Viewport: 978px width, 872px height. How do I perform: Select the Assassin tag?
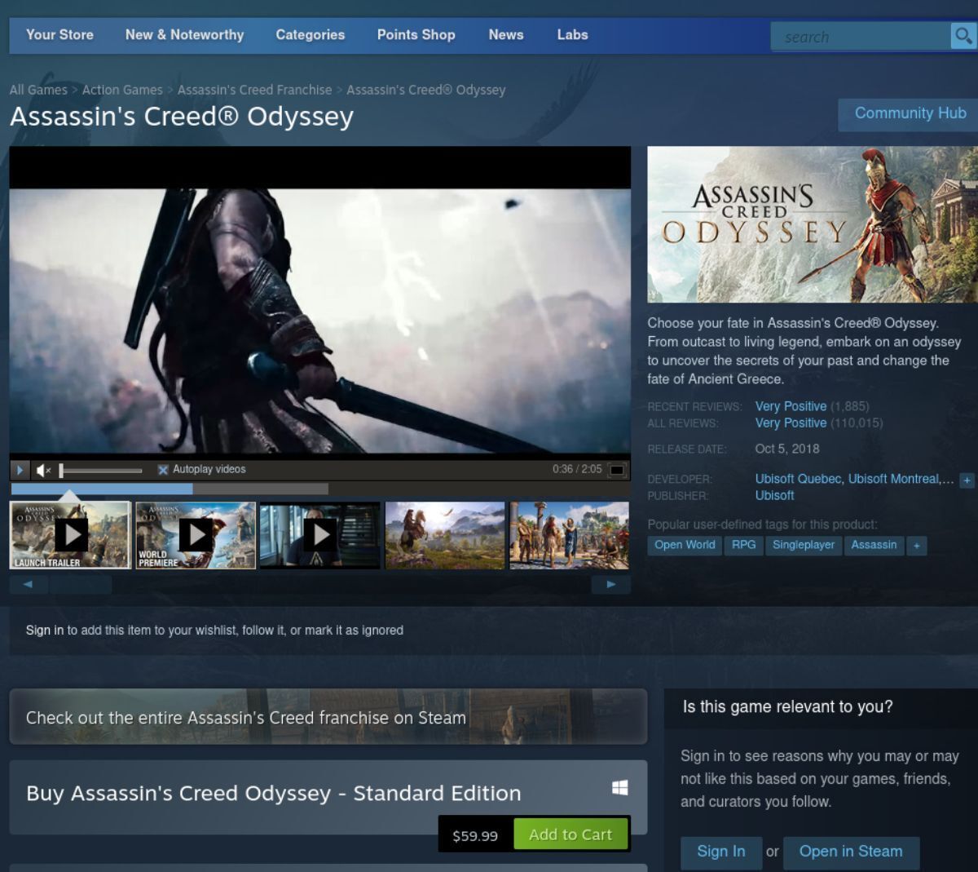pos(874,546)
